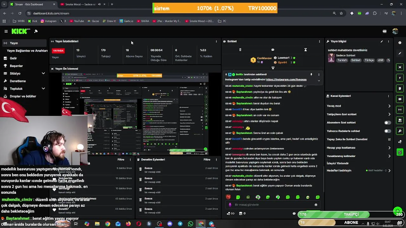Open profile avatar in Kick header

coord(395,31)
